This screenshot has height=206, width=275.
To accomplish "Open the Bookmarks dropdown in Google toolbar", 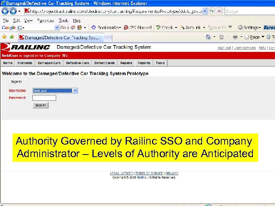I will [109, 27].
